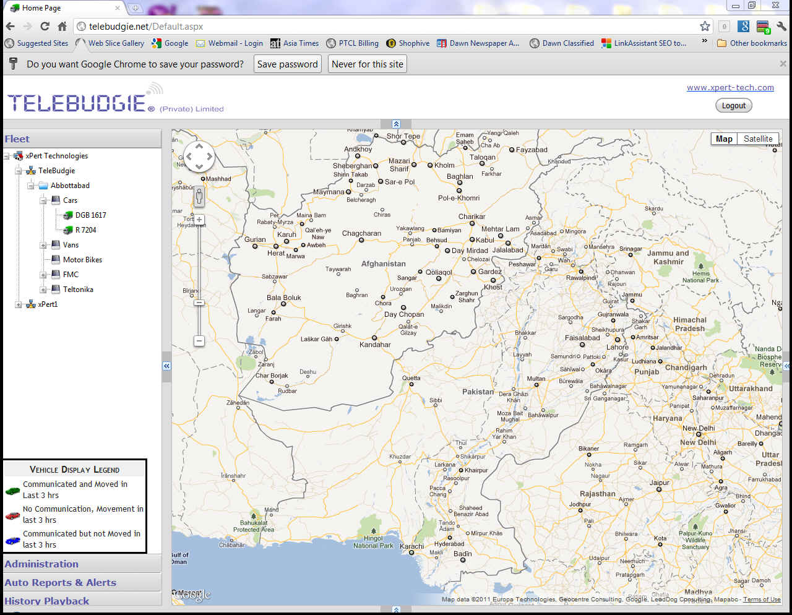The height and width of the screenshot is (615, 792).
Task: Click the Chrome back arrow
Action: [x=10, y=26]
